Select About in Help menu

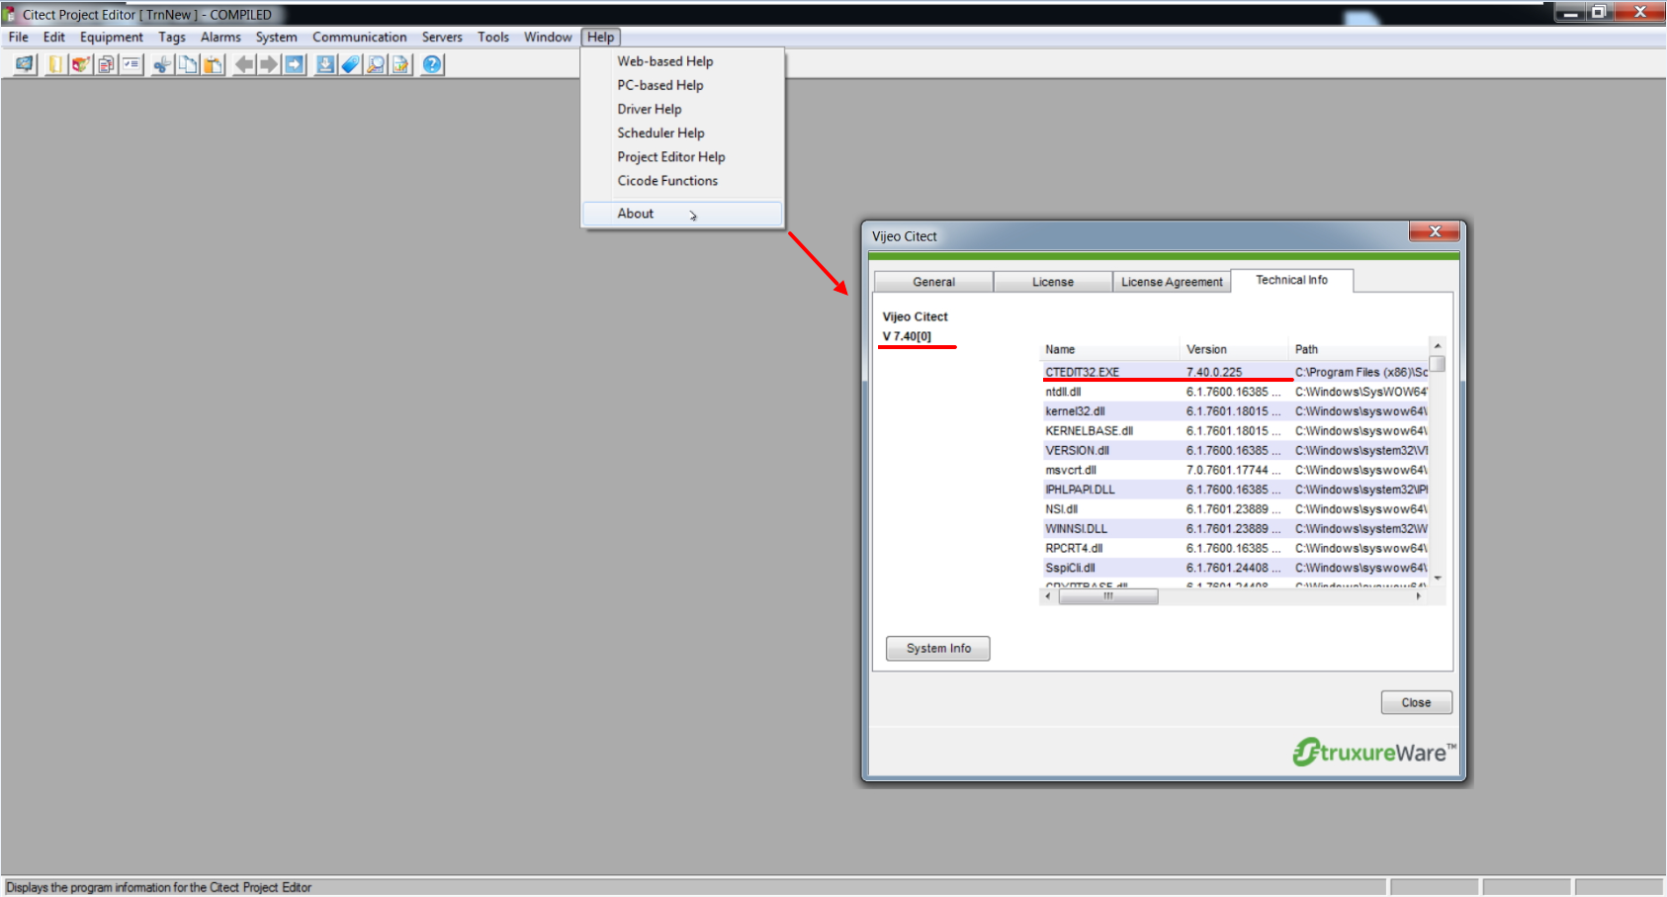pos(682,214)
